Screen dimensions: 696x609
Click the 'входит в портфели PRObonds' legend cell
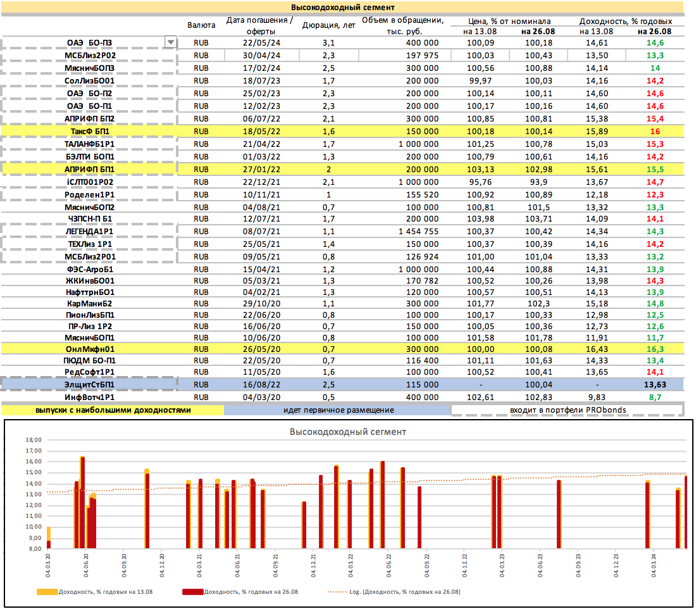pyautogui.click(x=568, y=410)
